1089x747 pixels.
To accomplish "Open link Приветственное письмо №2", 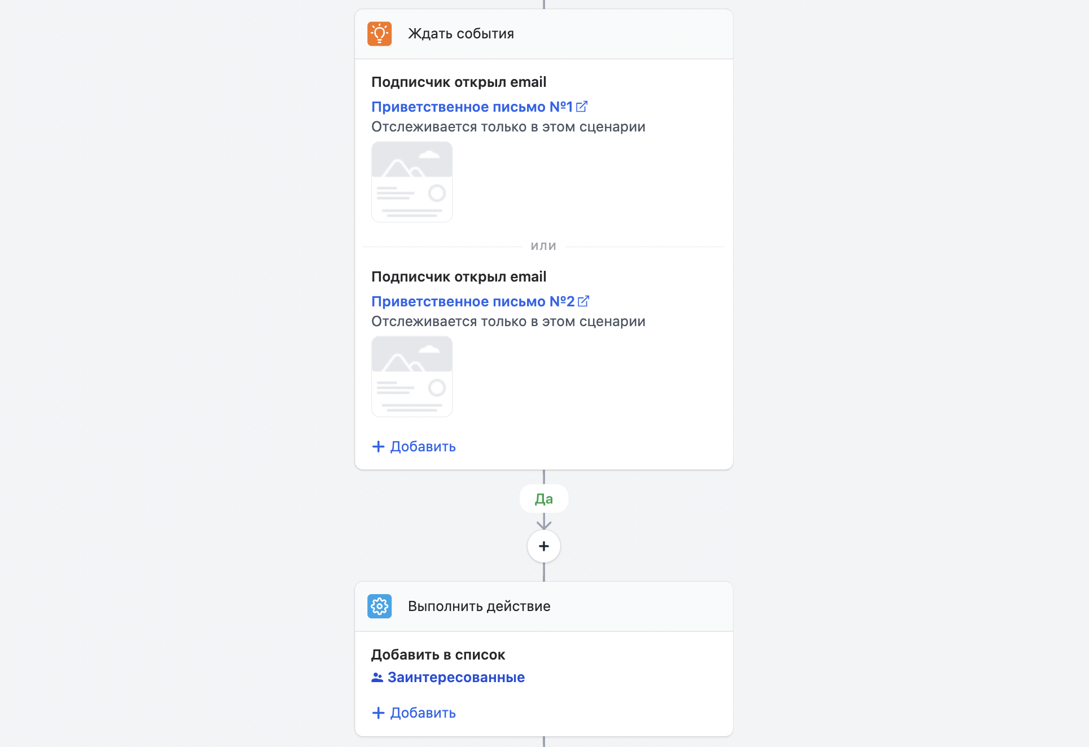I will coord(473,301).
